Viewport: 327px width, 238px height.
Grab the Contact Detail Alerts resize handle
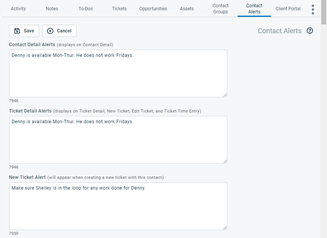tap(225, 95)
